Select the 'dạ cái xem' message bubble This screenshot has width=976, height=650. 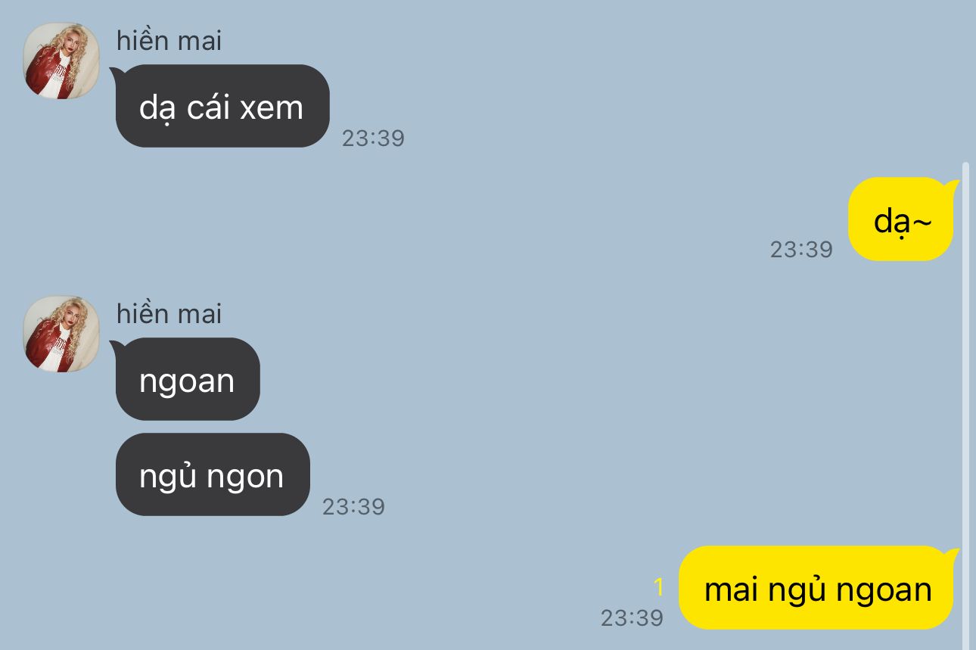coord(222,106)
